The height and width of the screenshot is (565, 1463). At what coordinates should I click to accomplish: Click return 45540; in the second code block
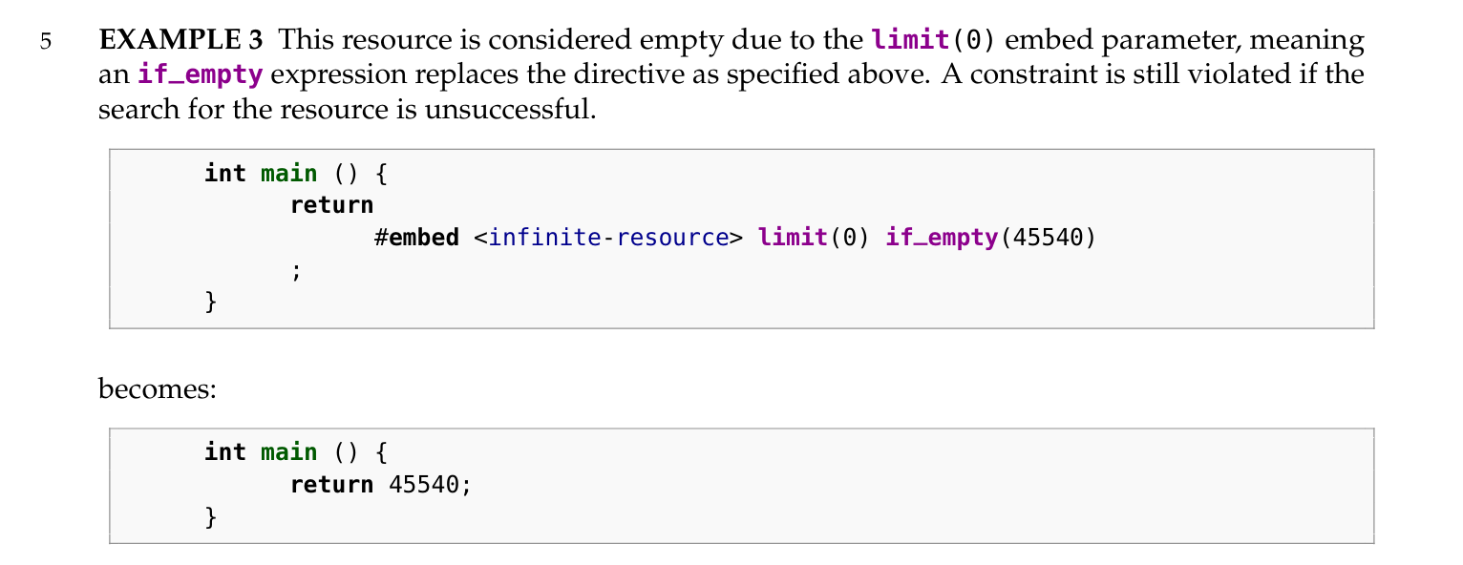381,484
